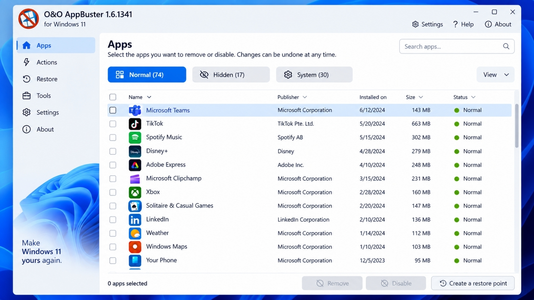
Task: Check the LinkedIn checkbox
Action: (x=113, y=220)
